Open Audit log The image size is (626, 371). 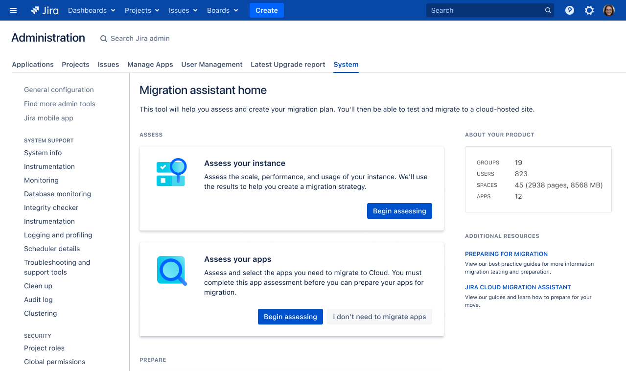click(38, 300)
